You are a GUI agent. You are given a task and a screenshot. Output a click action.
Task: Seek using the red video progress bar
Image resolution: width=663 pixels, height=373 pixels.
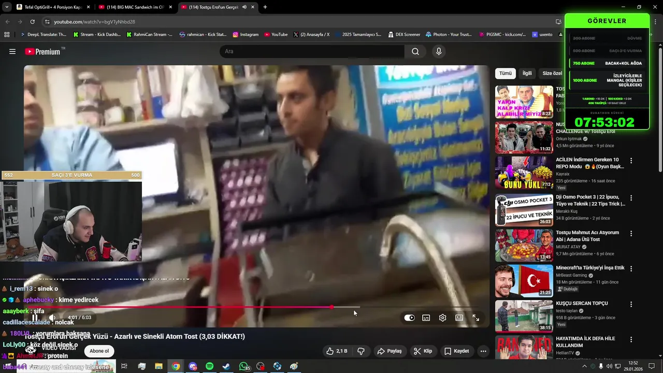[x=256, y=307]
